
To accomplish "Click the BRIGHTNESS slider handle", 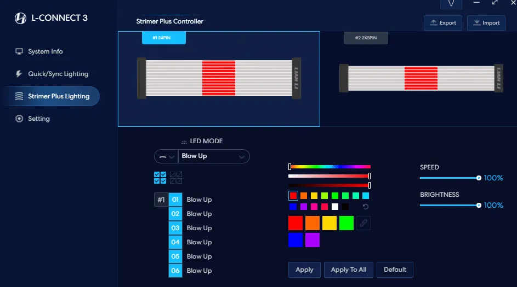I will [479, 206].
